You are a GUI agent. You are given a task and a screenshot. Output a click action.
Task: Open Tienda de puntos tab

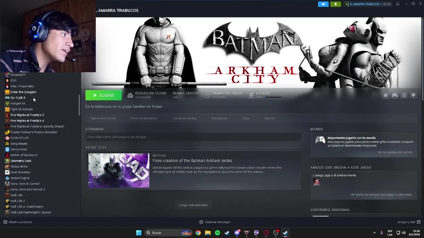185,118
